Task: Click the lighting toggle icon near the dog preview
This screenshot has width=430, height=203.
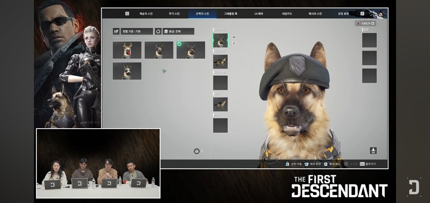Action: pos(374,151)
